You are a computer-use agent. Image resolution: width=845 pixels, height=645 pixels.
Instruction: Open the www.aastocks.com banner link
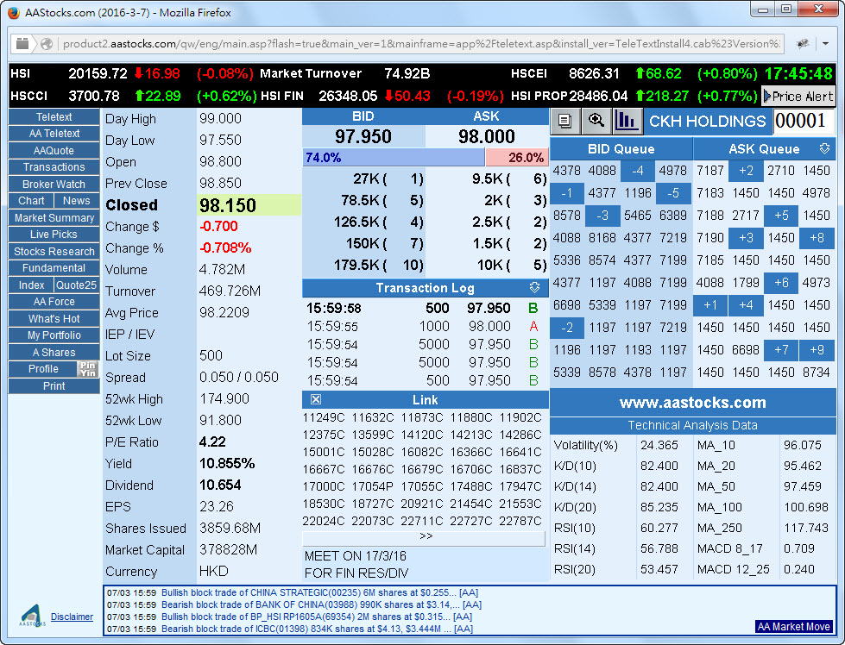click(x=692, y=403)
